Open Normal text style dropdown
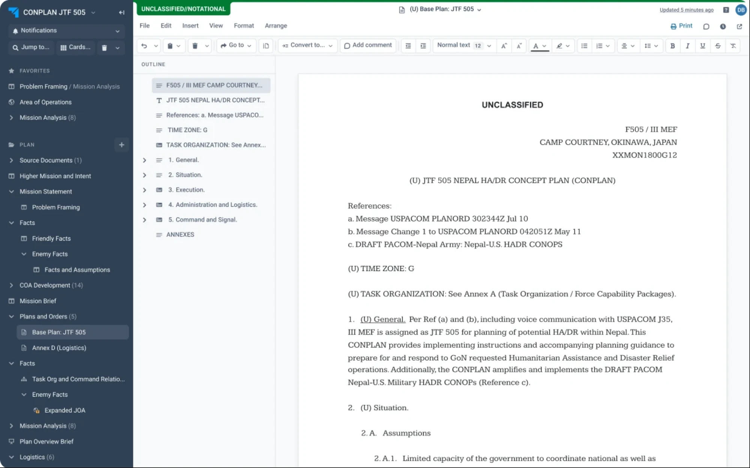The height and width of the screenshot is (468, 750). pos(464,45)
